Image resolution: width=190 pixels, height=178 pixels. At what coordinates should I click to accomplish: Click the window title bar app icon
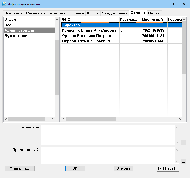click(4, 4)
